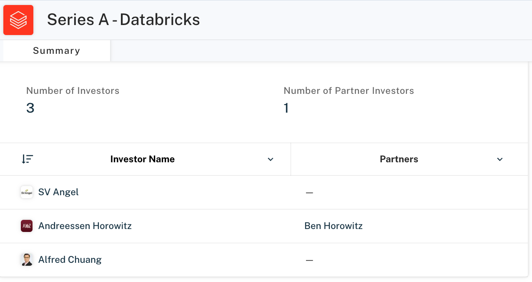Viewport: 532px width, 282px height.
Task: Open the Alfred Chuang investor link
Action: pos(70,260)
